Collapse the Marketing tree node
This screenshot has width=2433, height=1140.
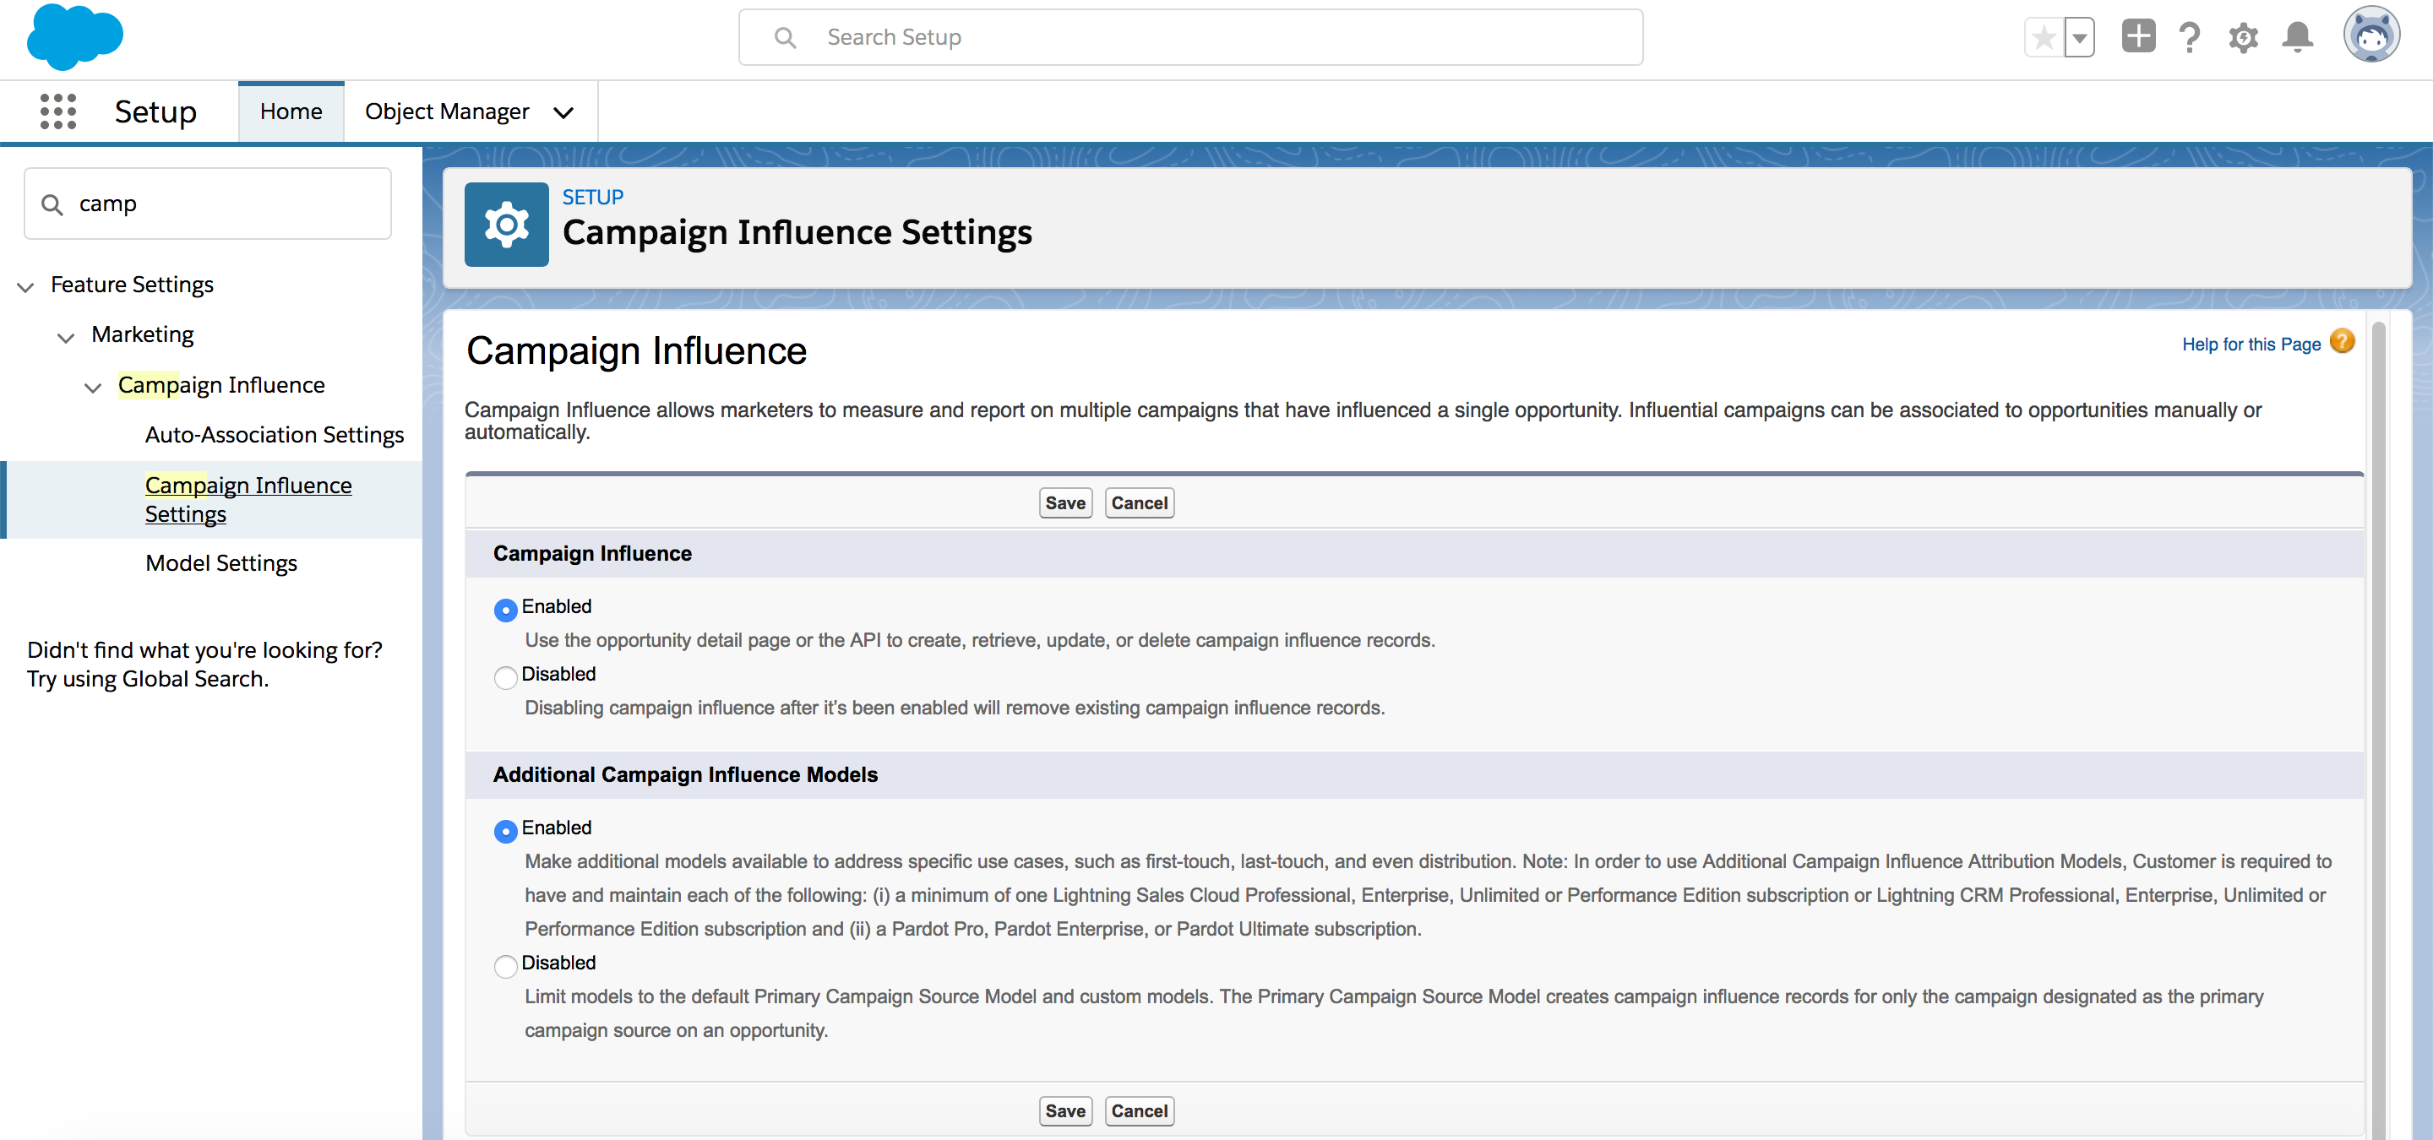[65, 337]
